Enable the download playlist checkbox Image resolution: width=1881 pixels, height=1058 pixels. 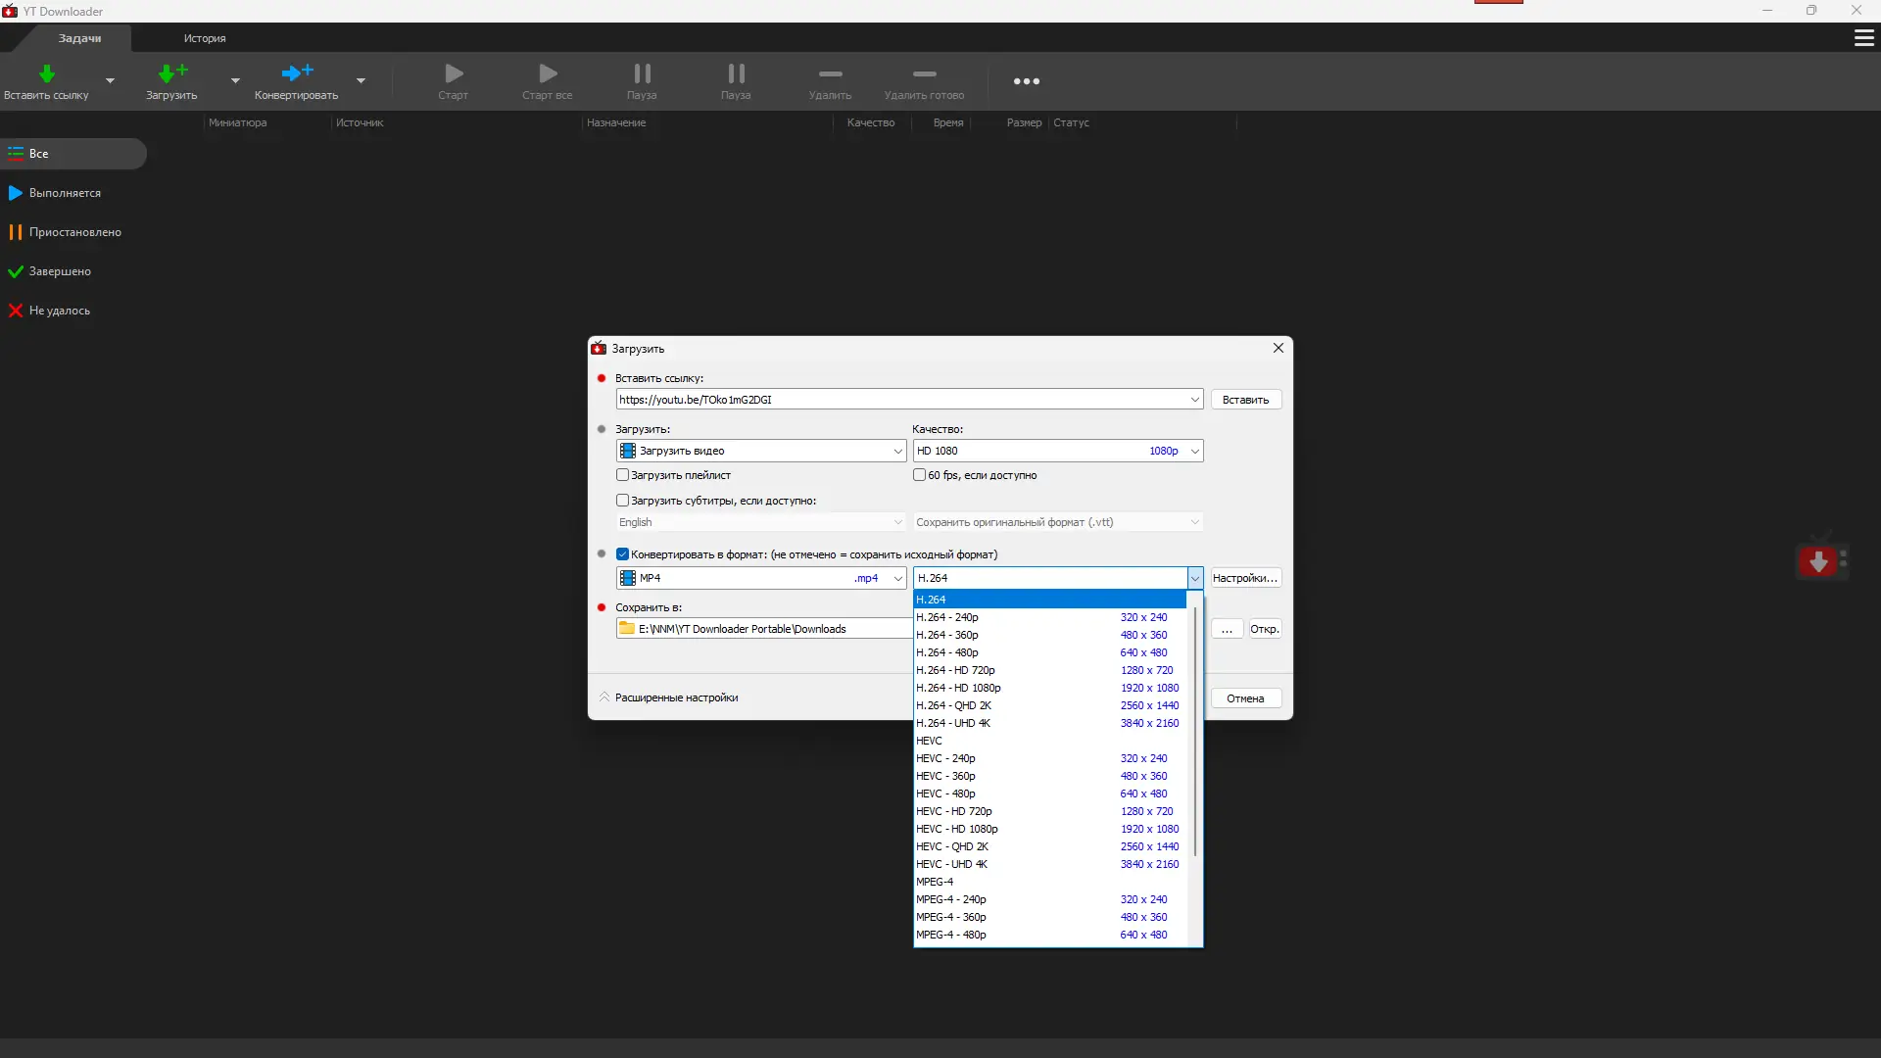[x=622, y=475]
